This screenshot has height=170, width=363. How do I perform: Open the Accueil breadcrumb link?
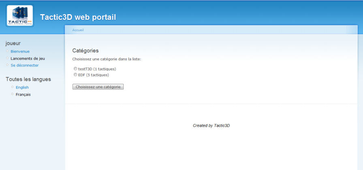78,30
